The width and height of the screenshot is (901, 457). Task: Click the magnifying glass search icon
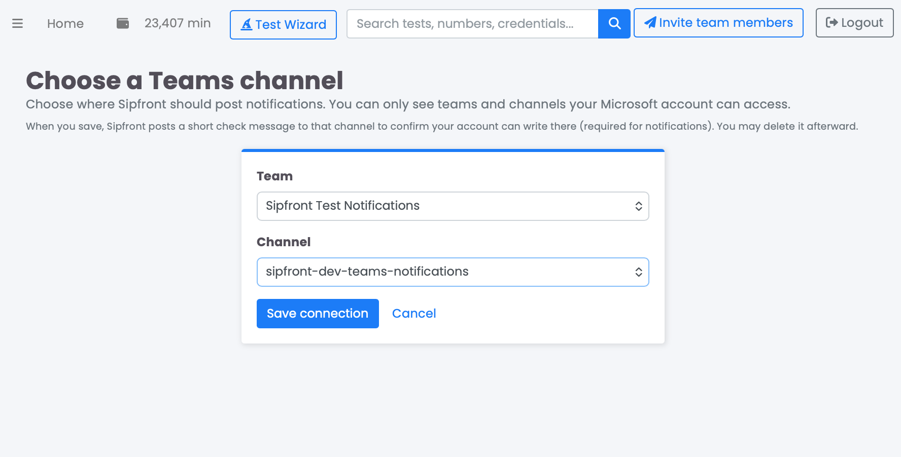(614, 23)
